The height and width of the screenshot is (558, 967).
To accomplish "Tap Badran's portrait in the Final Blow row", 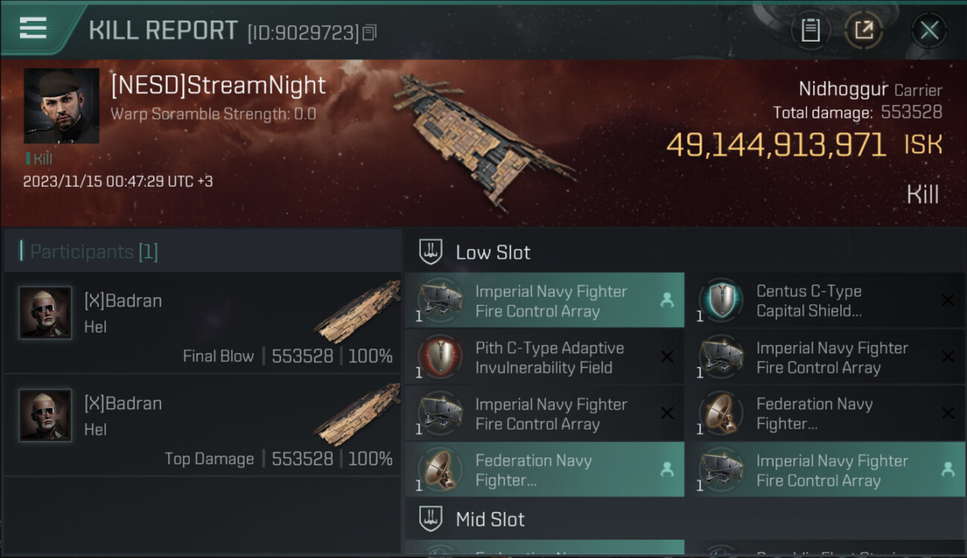I will [x=45, y=312].
